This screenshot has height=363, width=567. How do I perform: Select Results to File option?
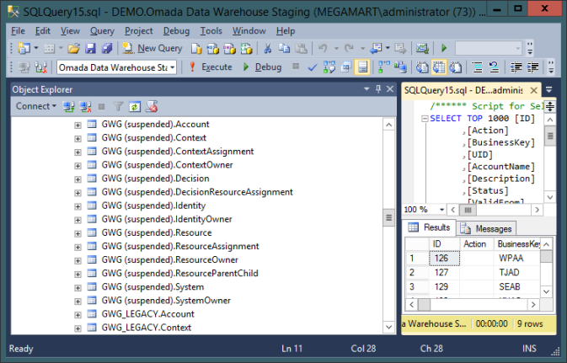455,67
